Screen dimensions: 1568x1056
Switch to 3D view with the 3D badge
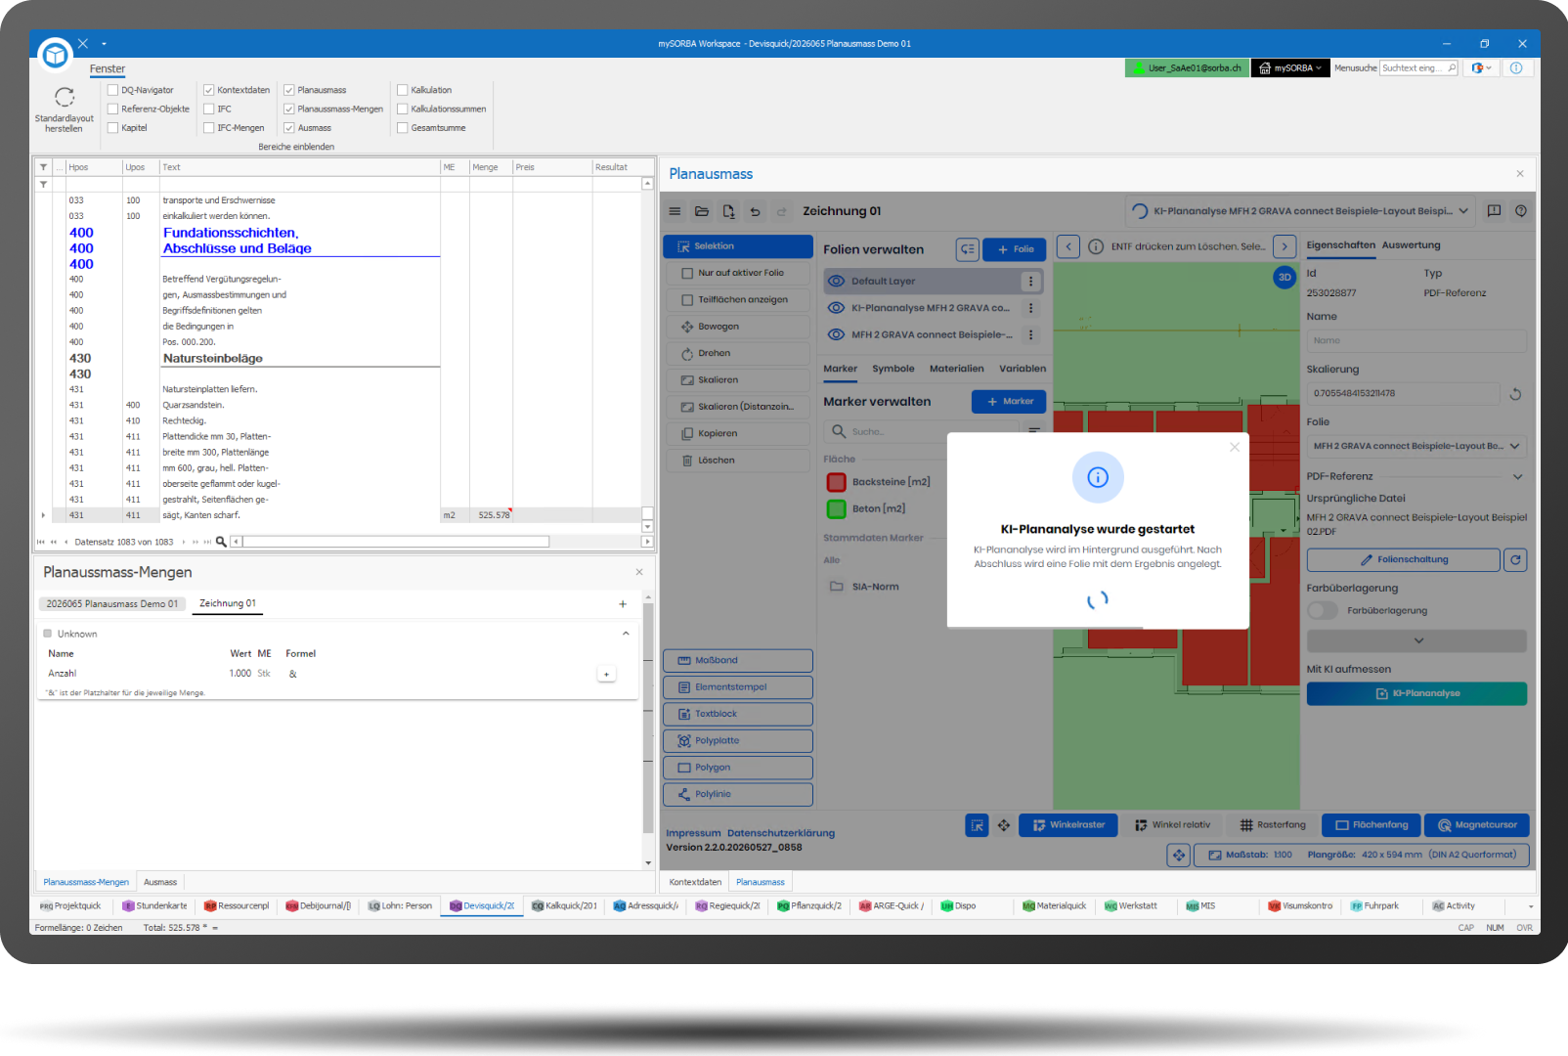1285,278
